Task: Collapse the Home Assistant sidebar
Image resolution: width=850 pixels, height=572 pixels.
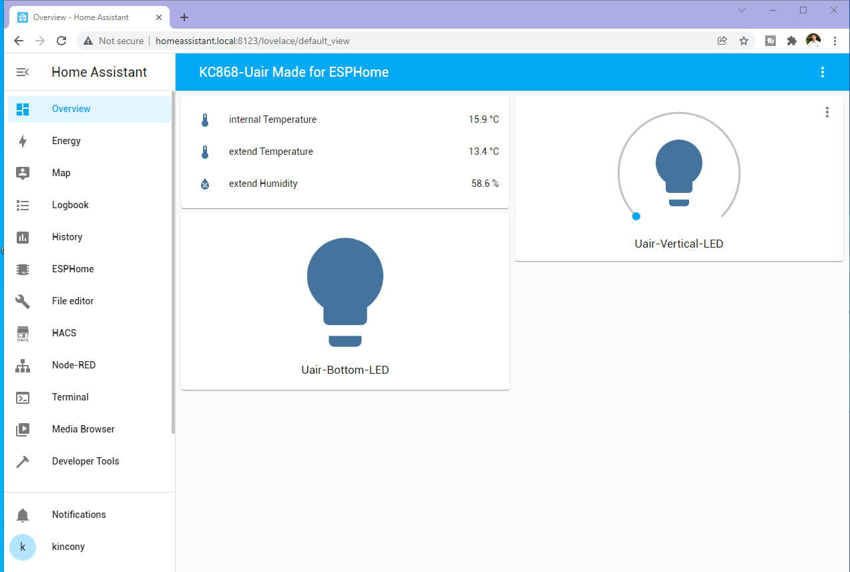Action: (23, 72)
